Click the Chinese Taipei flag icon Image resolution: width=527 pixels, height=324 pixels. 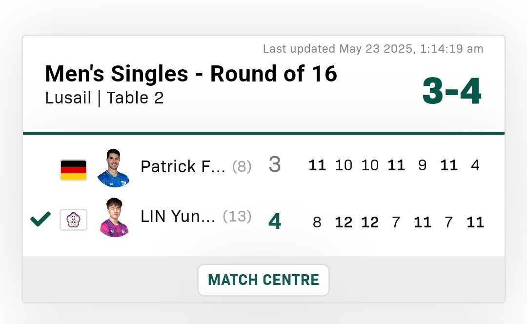click(x=73, y=220)
